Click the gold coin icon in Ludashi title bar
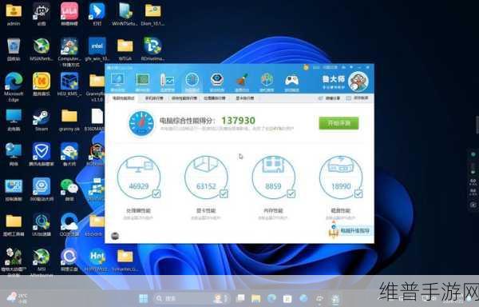The width and height of the screenshot is (479, 307). click(x=306, y=67)
